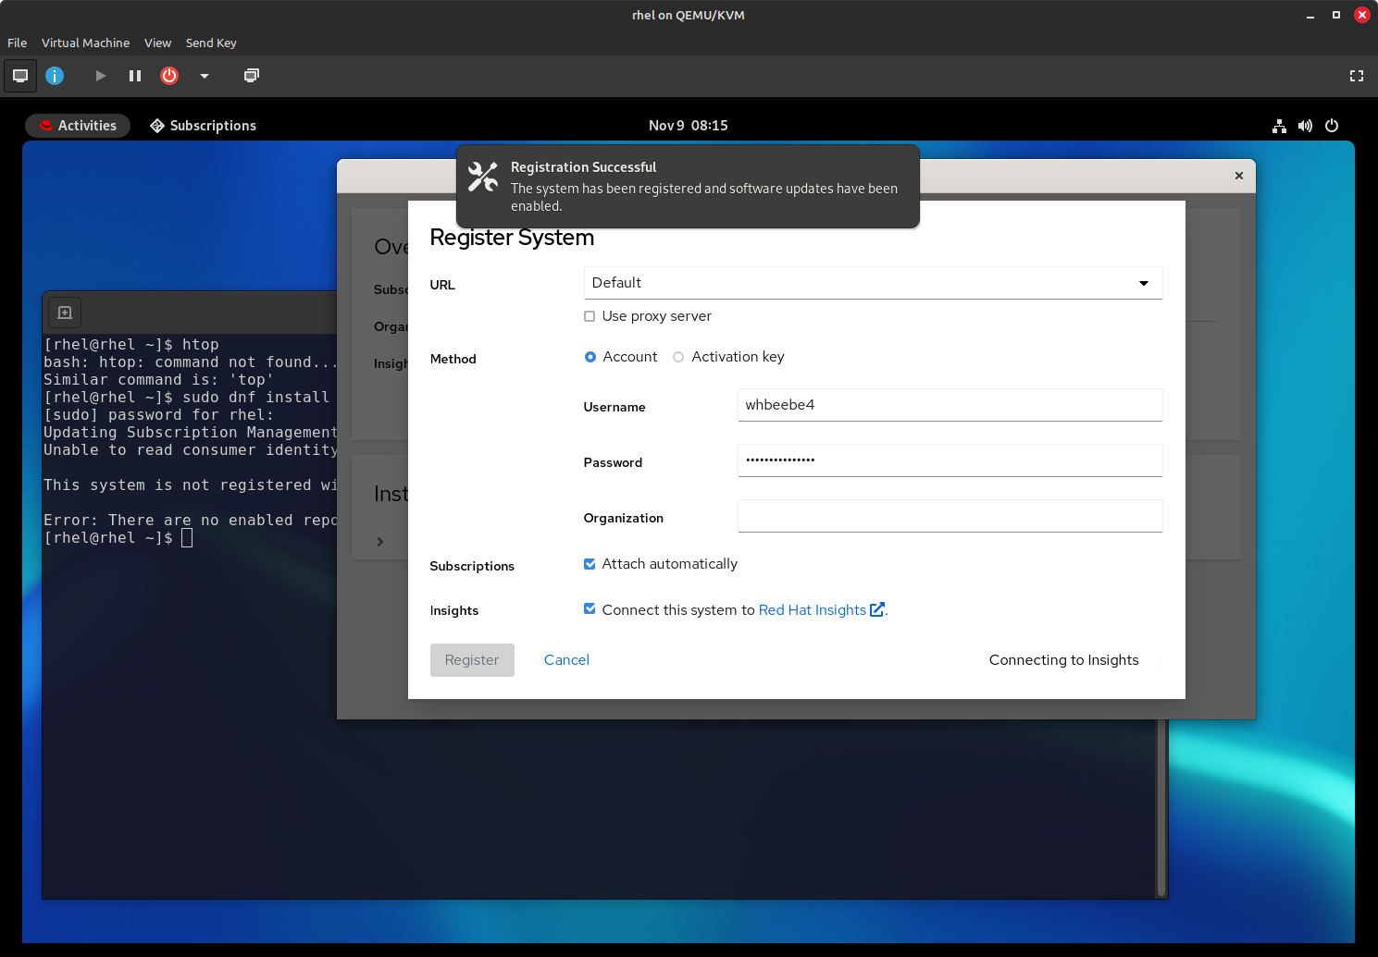Click into the Organization field
The image size is (1378, 957).
(950, 516)
